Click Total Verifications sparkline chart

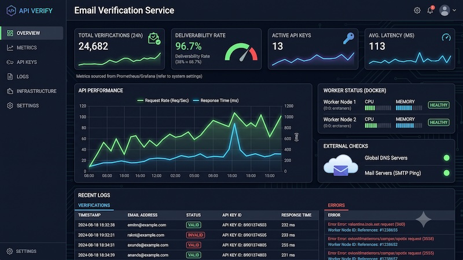(x=120, y=60)
